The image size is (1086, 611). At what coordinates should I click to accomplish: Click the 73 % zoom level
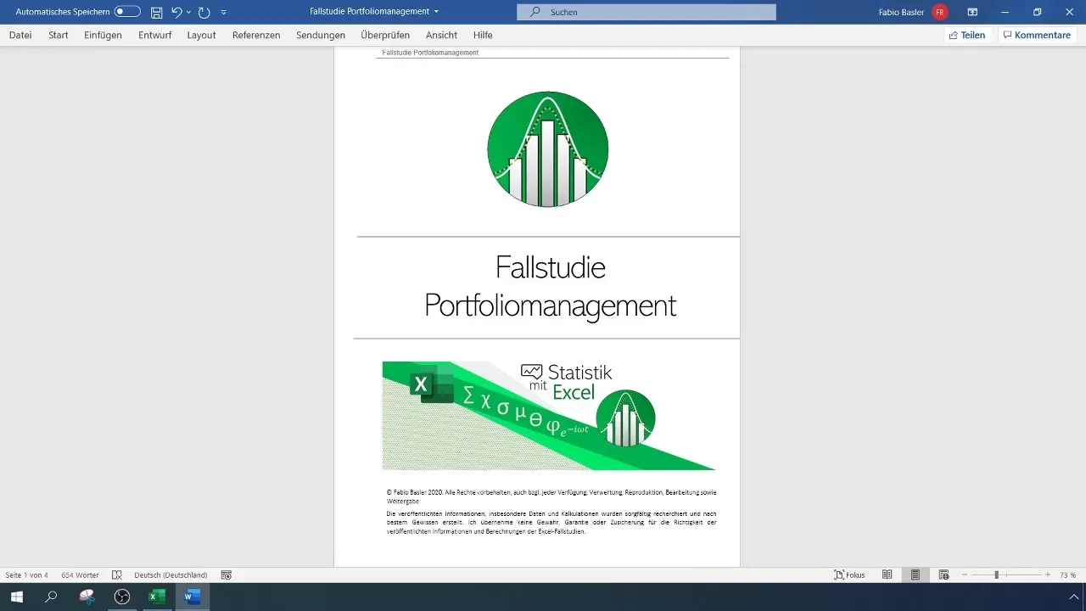point(1067,575)
